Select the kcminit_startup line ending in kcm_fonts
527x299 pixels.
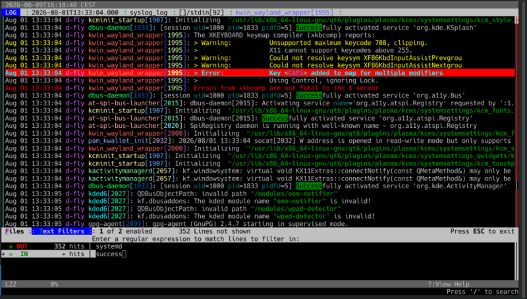tap(260, 111)
